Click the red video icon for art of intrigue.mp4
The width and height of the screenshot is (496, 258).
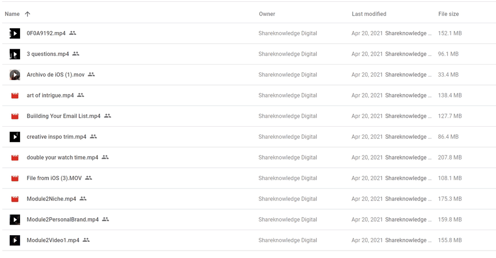coord(15,96)
